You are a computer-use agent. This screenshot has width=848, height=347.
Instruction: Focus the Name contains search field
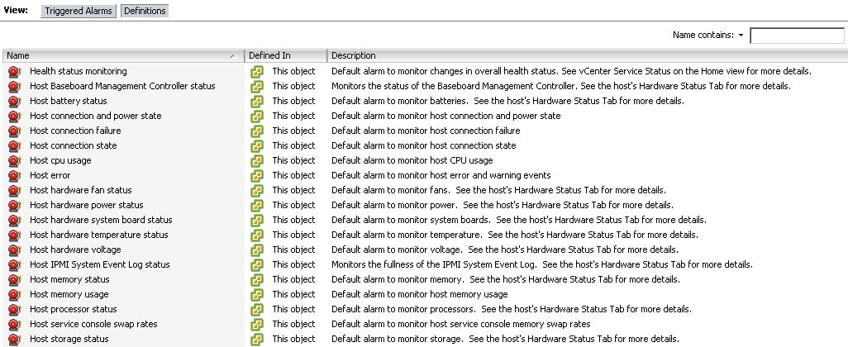pos(797,36)
